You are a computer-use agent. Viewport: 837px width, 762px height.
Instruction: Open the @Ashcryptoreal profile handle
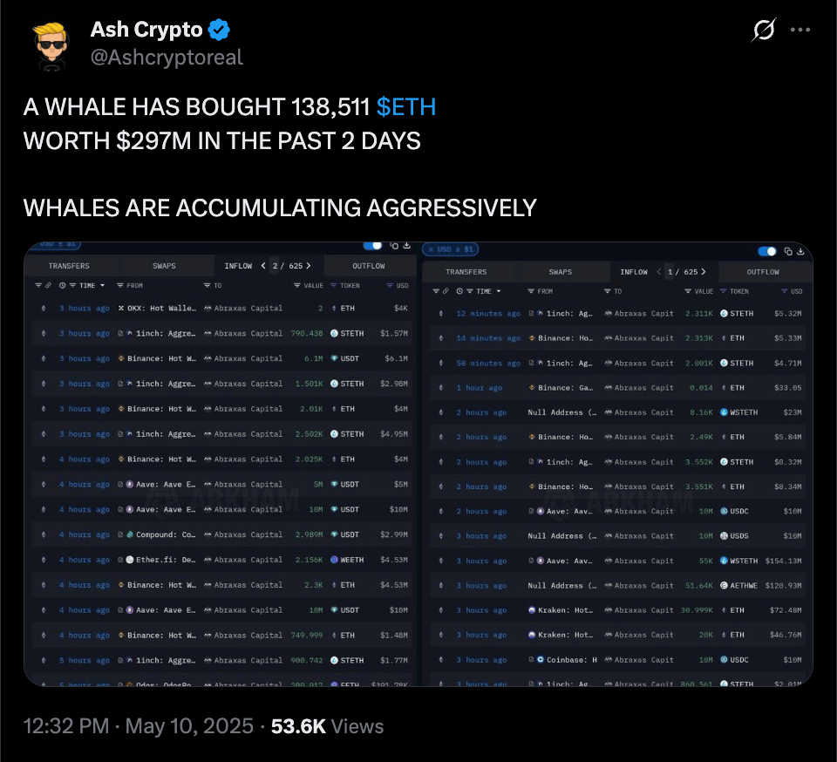pos(167,58)
